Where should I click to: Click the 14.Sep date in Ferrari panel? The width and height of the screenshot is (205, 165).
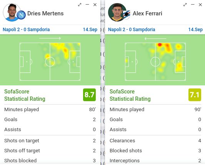coord(195,30)
